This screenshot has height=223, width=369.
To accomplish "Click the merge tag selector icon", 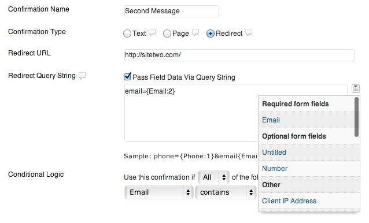I will [355, 88].
